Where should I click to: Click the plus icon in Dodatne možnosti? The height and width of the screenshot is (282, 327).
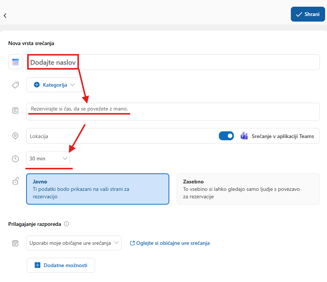(38, 265)
